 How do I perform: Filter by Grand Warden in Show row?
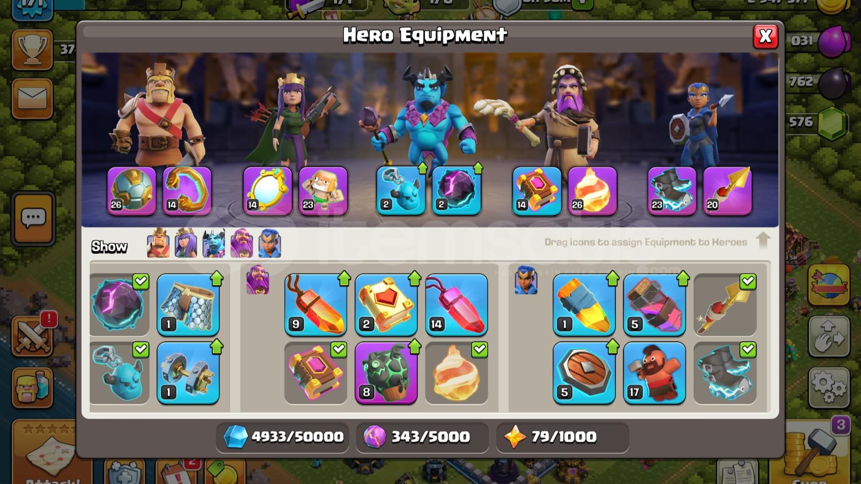click(x=241, y=243)
